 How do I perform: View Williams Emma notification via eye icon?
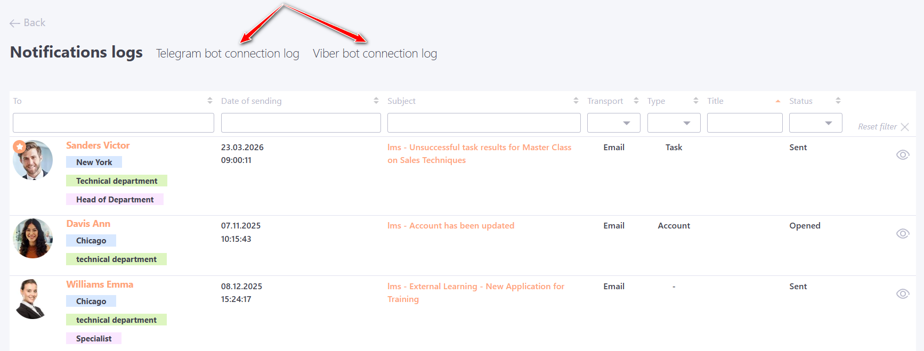[x=902, y=294]
